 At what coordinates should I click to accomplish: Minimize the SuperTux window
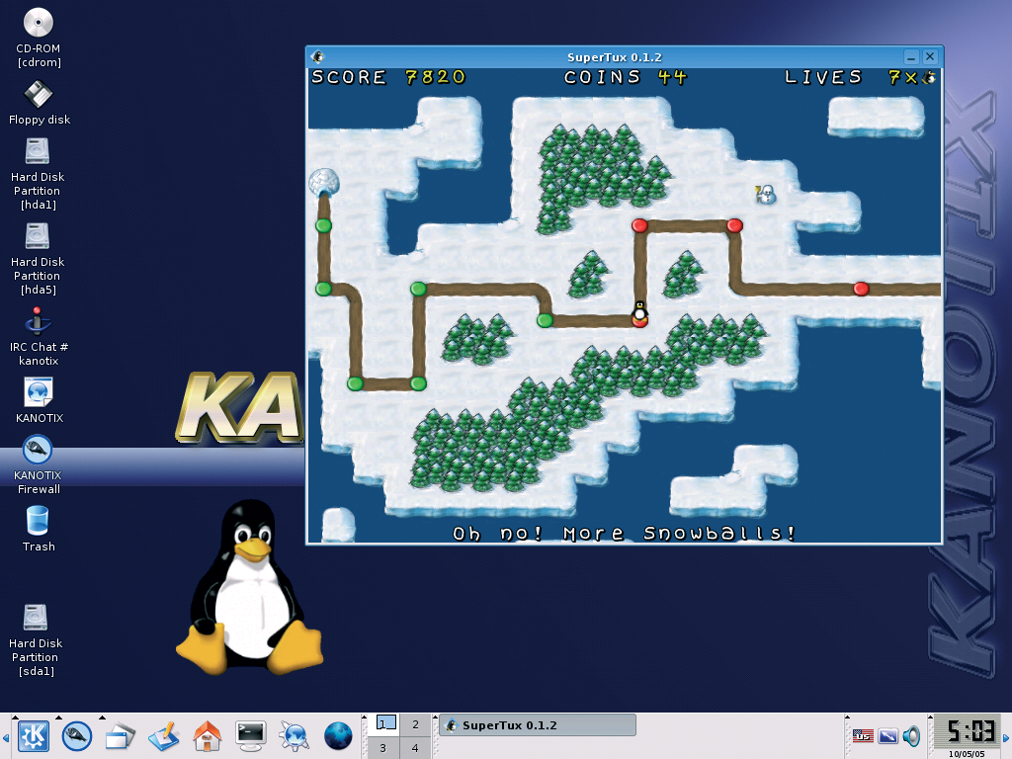click(x=910, y=56)
